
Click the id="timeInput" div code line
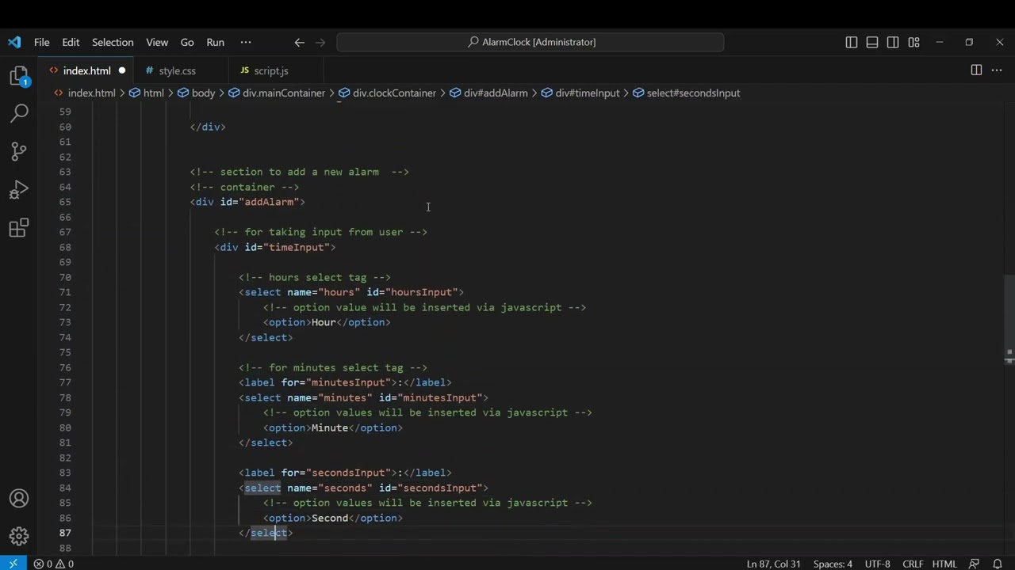tap(275, 247)
